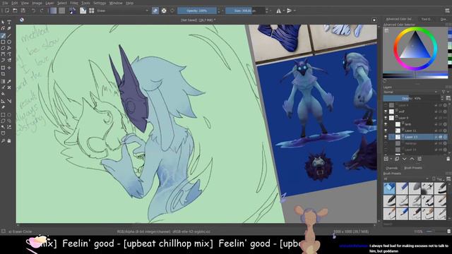Open the Layer menu
The image size is (452, 254).
point(49,3)
